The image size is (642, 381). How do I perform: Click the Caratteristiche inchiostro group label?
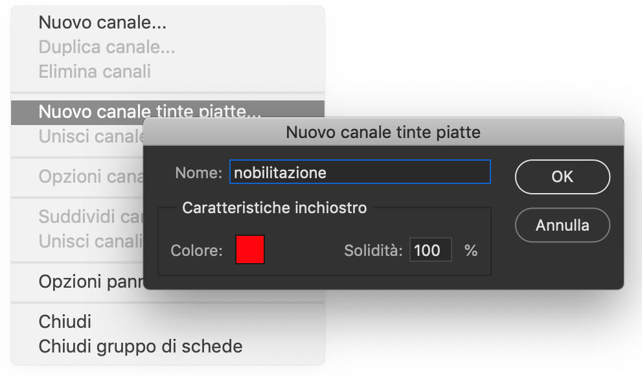(x=275, y=208)
